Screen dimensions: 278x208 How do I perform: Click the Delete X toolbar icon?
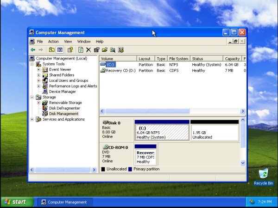(x=88, y=50)
